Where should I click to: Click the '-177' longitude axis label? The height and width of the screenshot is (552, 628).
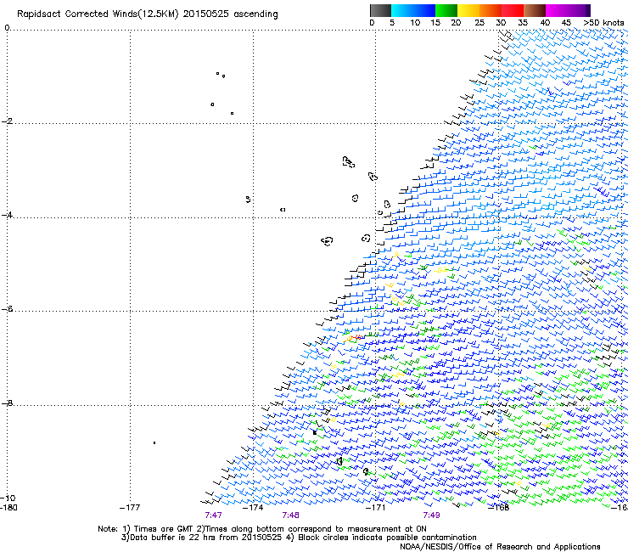point(130,508)
